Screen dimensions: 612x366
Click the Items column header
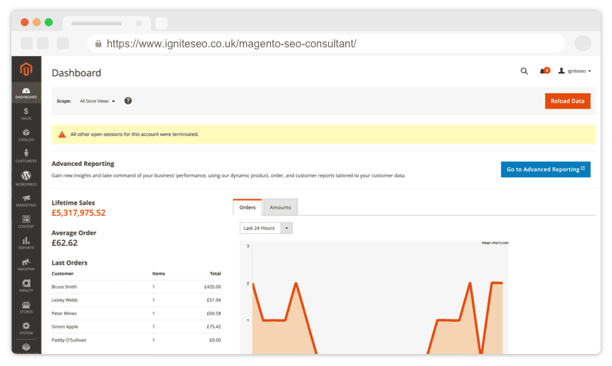tap(158, 273)
